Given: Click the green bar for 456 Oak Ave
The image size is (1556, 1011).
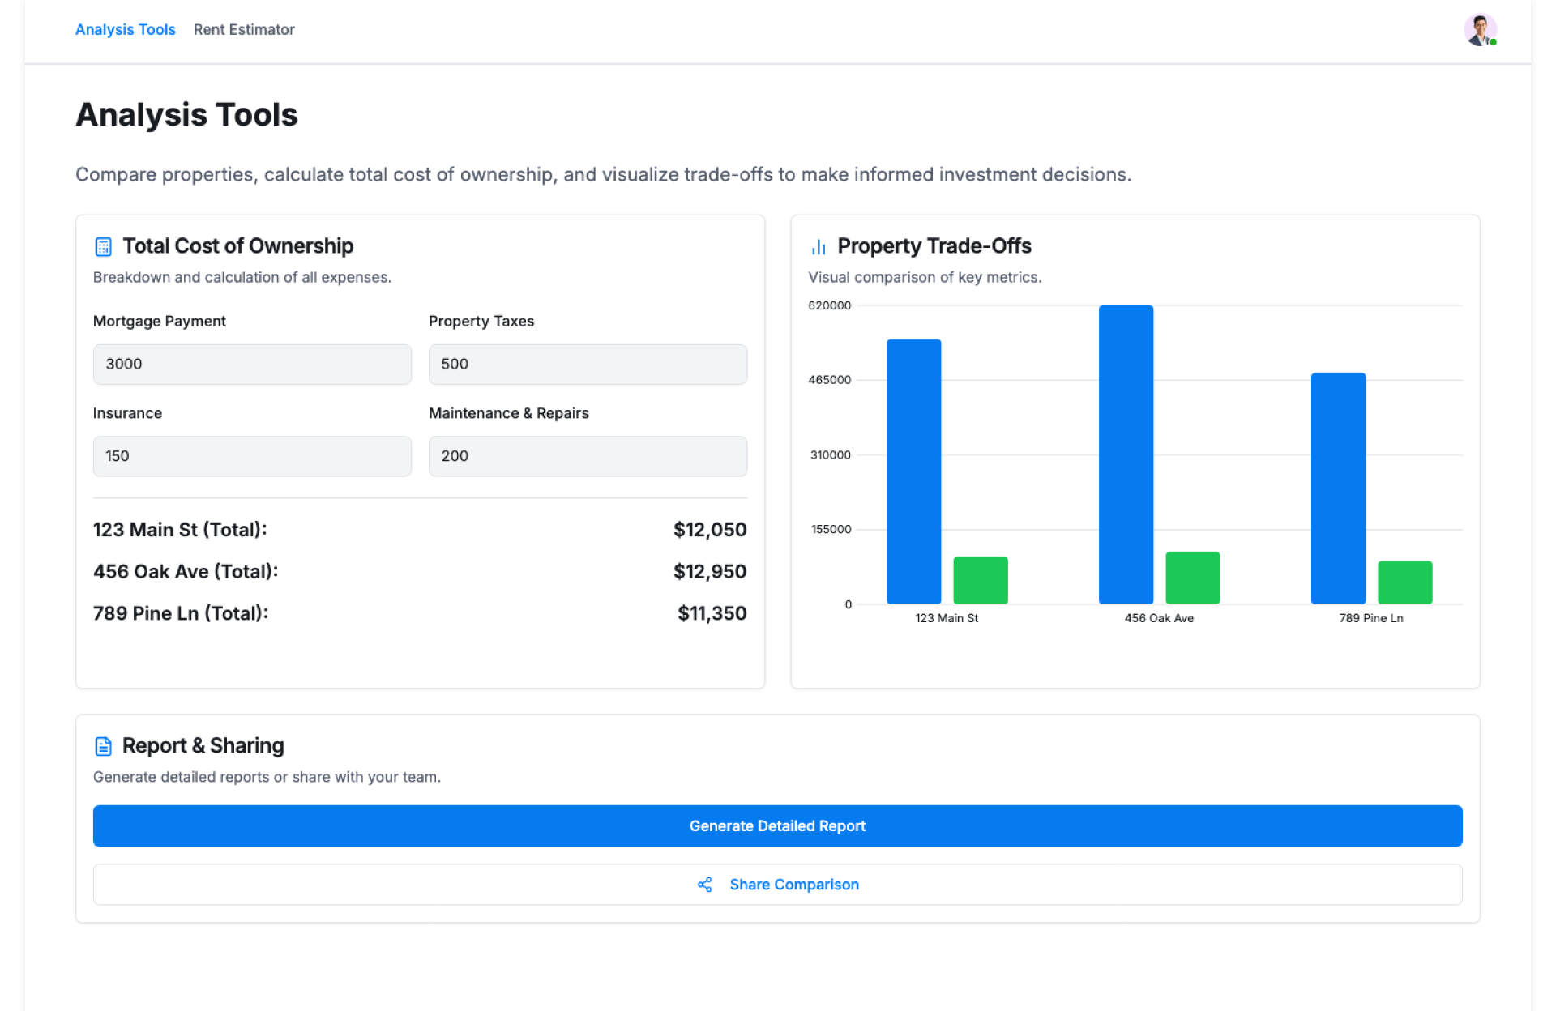Looking at the screenshot, I should (1192, 578).
